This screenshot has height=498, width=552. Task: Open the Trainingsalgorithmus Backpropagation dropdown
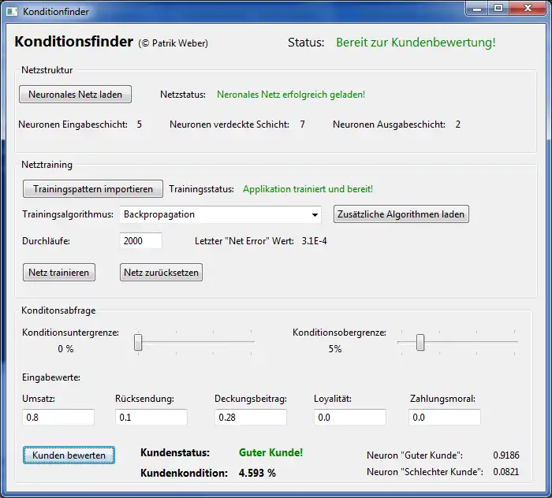click(x=220, y=214)
